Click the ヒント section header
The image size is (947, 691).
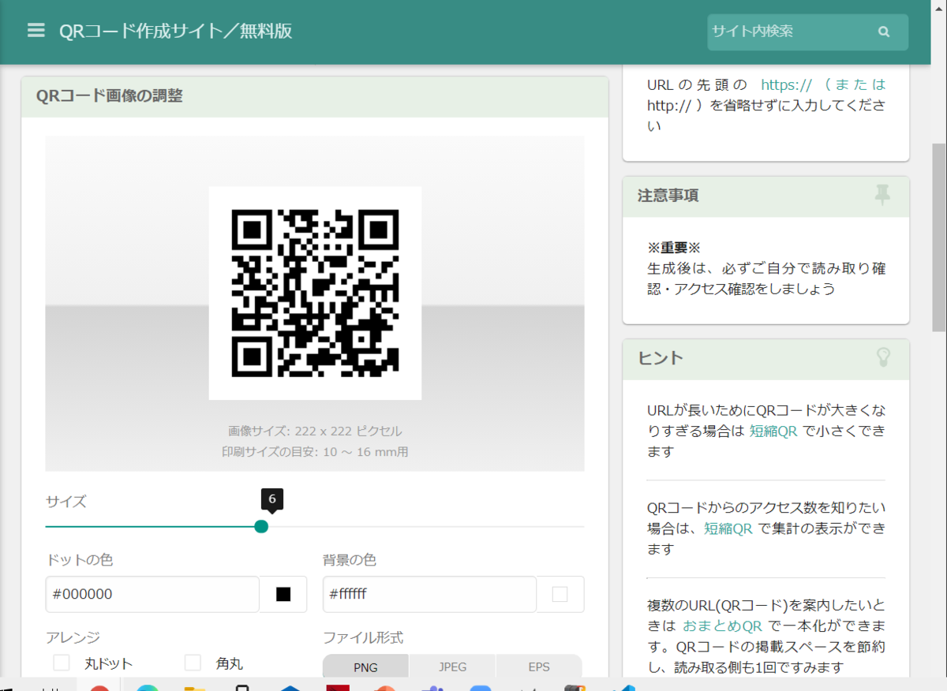pyautogui.click(x=765, y=358)
